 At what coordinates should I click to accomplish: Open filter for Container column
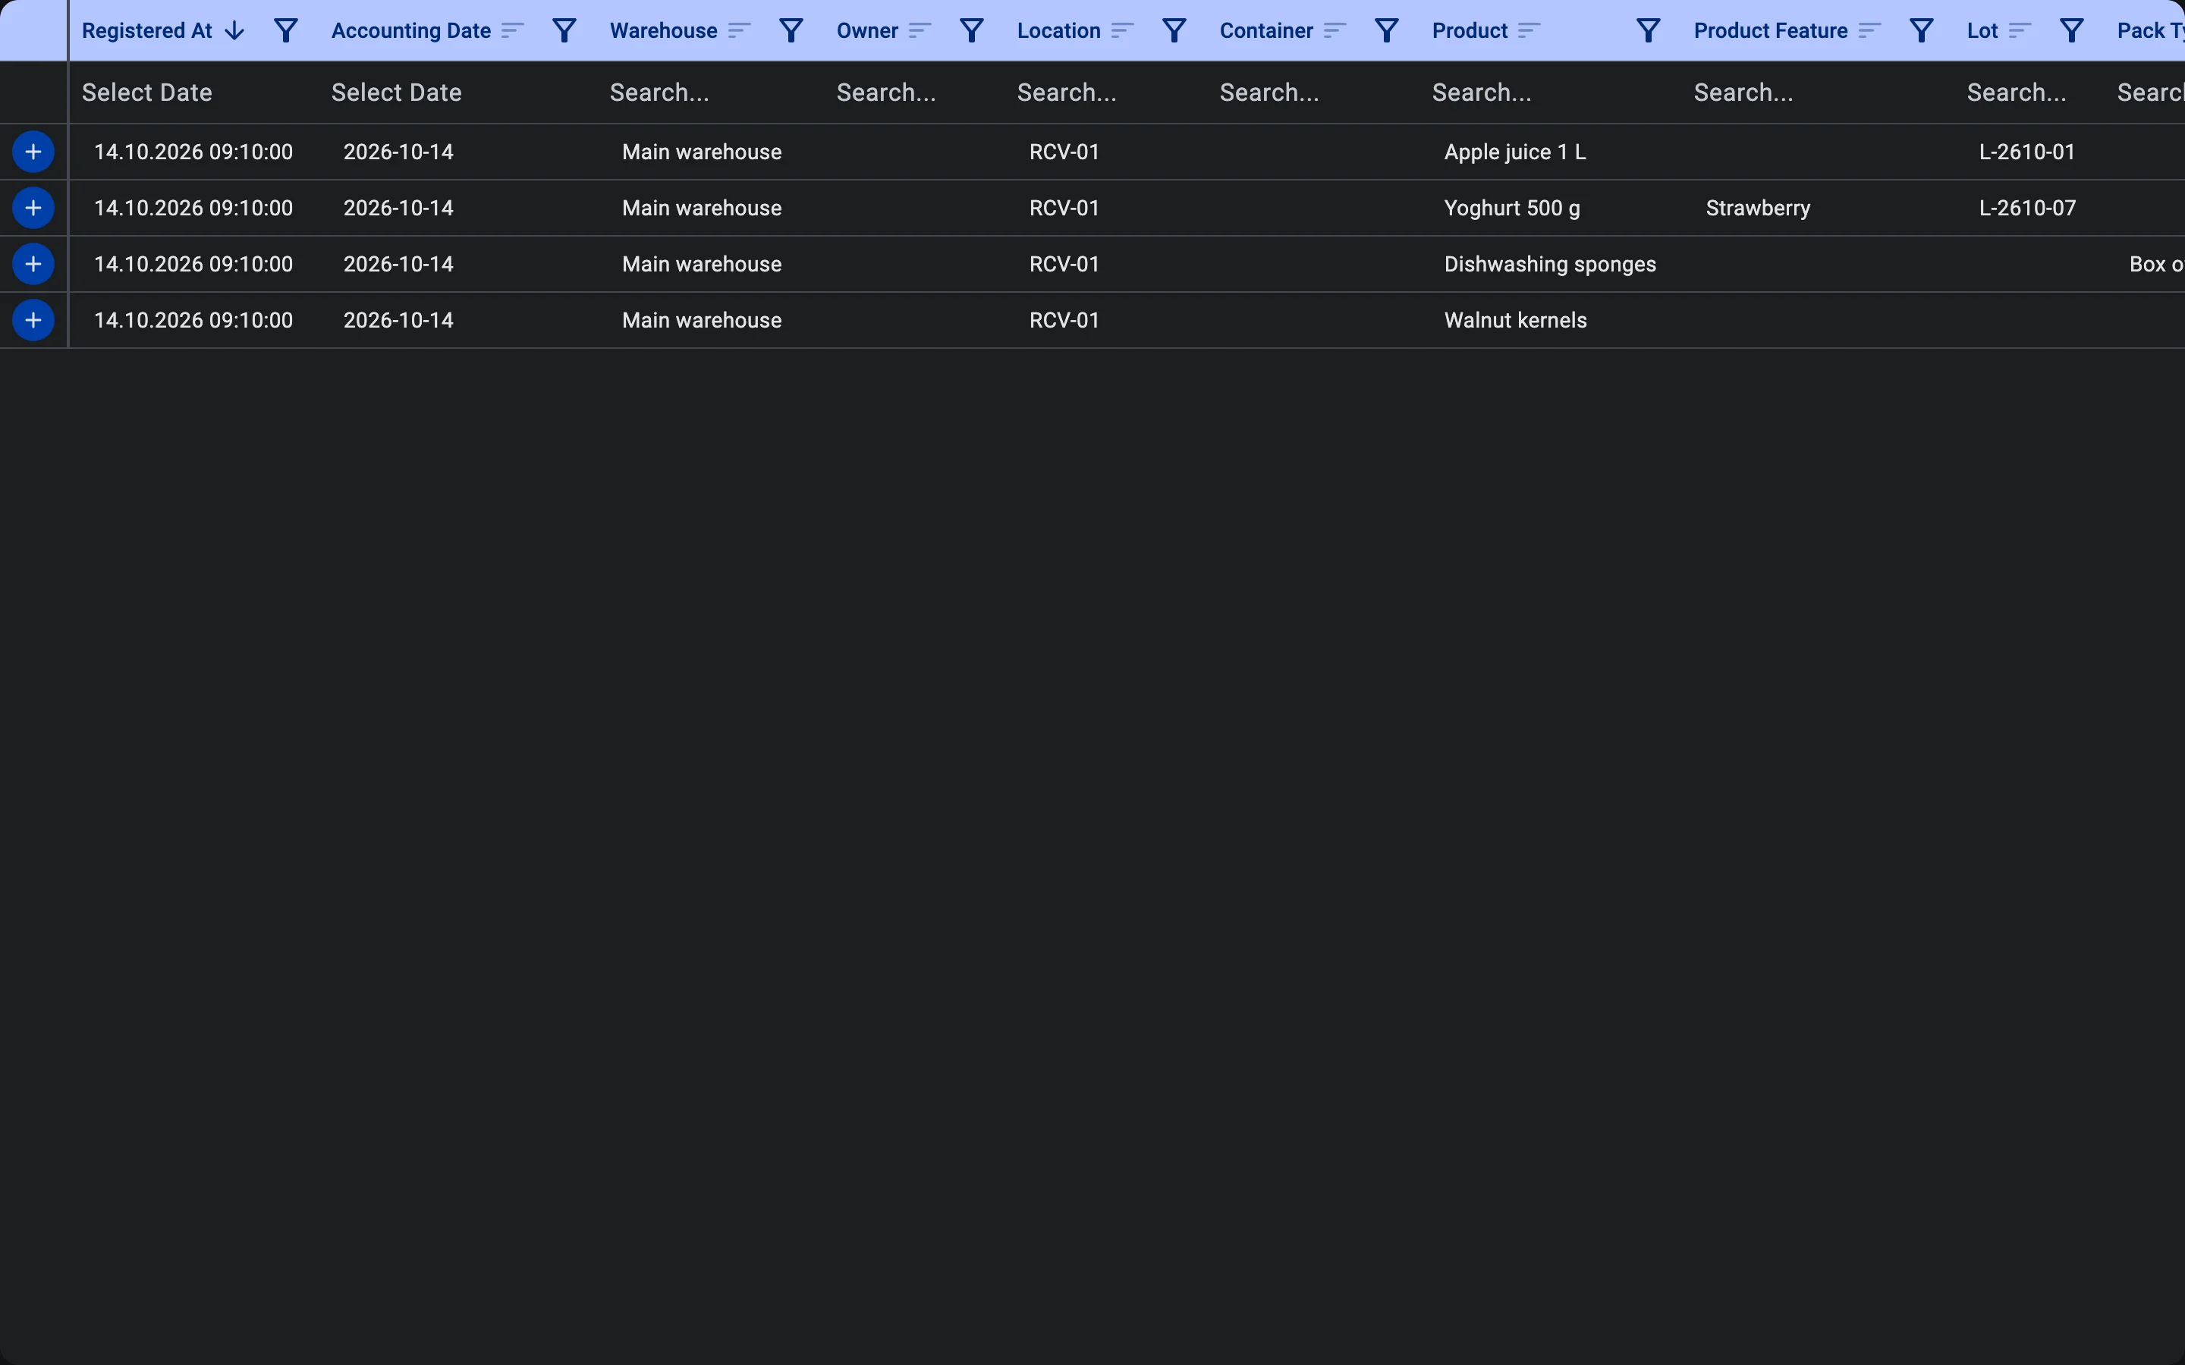tap(1386, 30)
